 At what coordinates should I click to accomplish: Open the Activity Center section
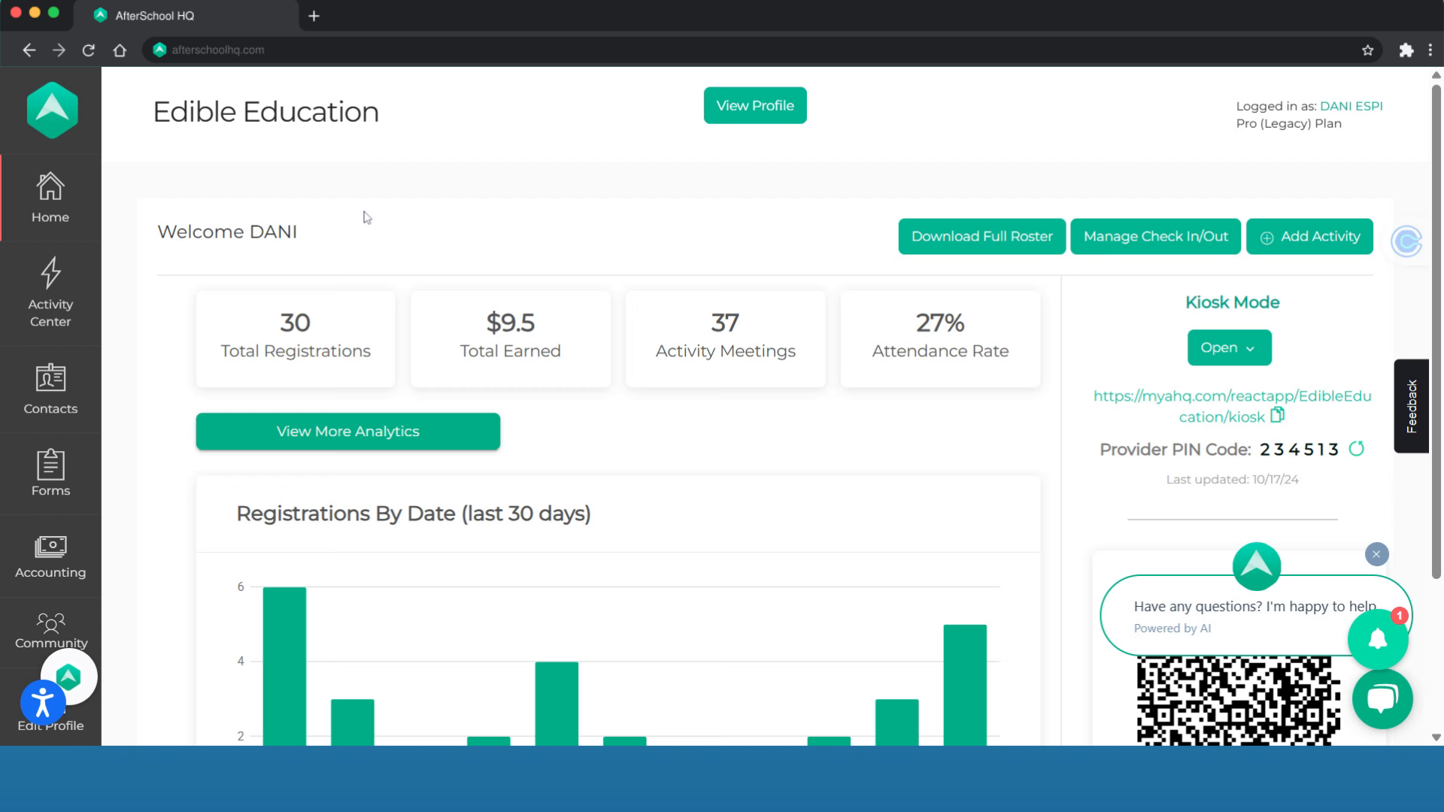(50, 293)
